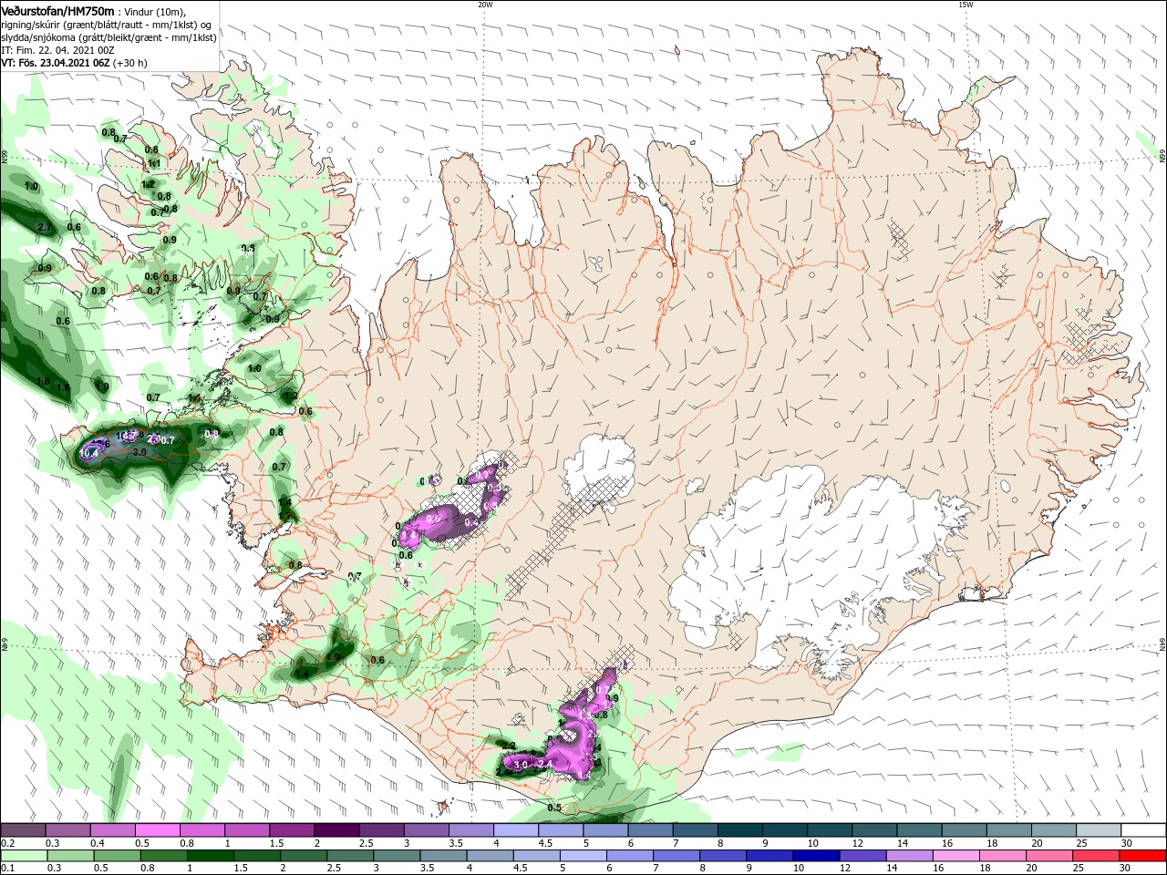Click the 'slydda/snjókoma' text in the header

[x=37, y=37]
